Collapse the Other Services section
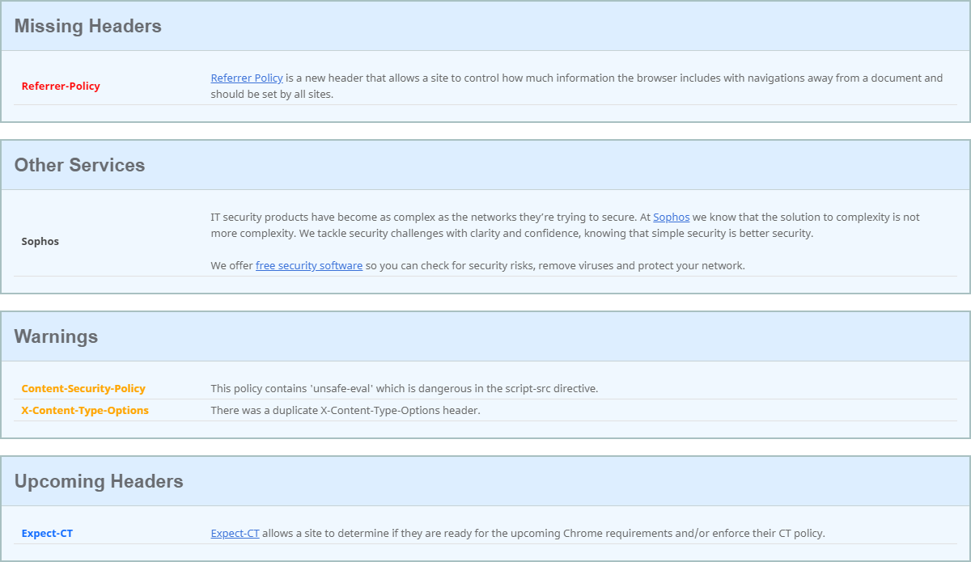The width and height of the screenshot is (971, 562). (79, 165)
